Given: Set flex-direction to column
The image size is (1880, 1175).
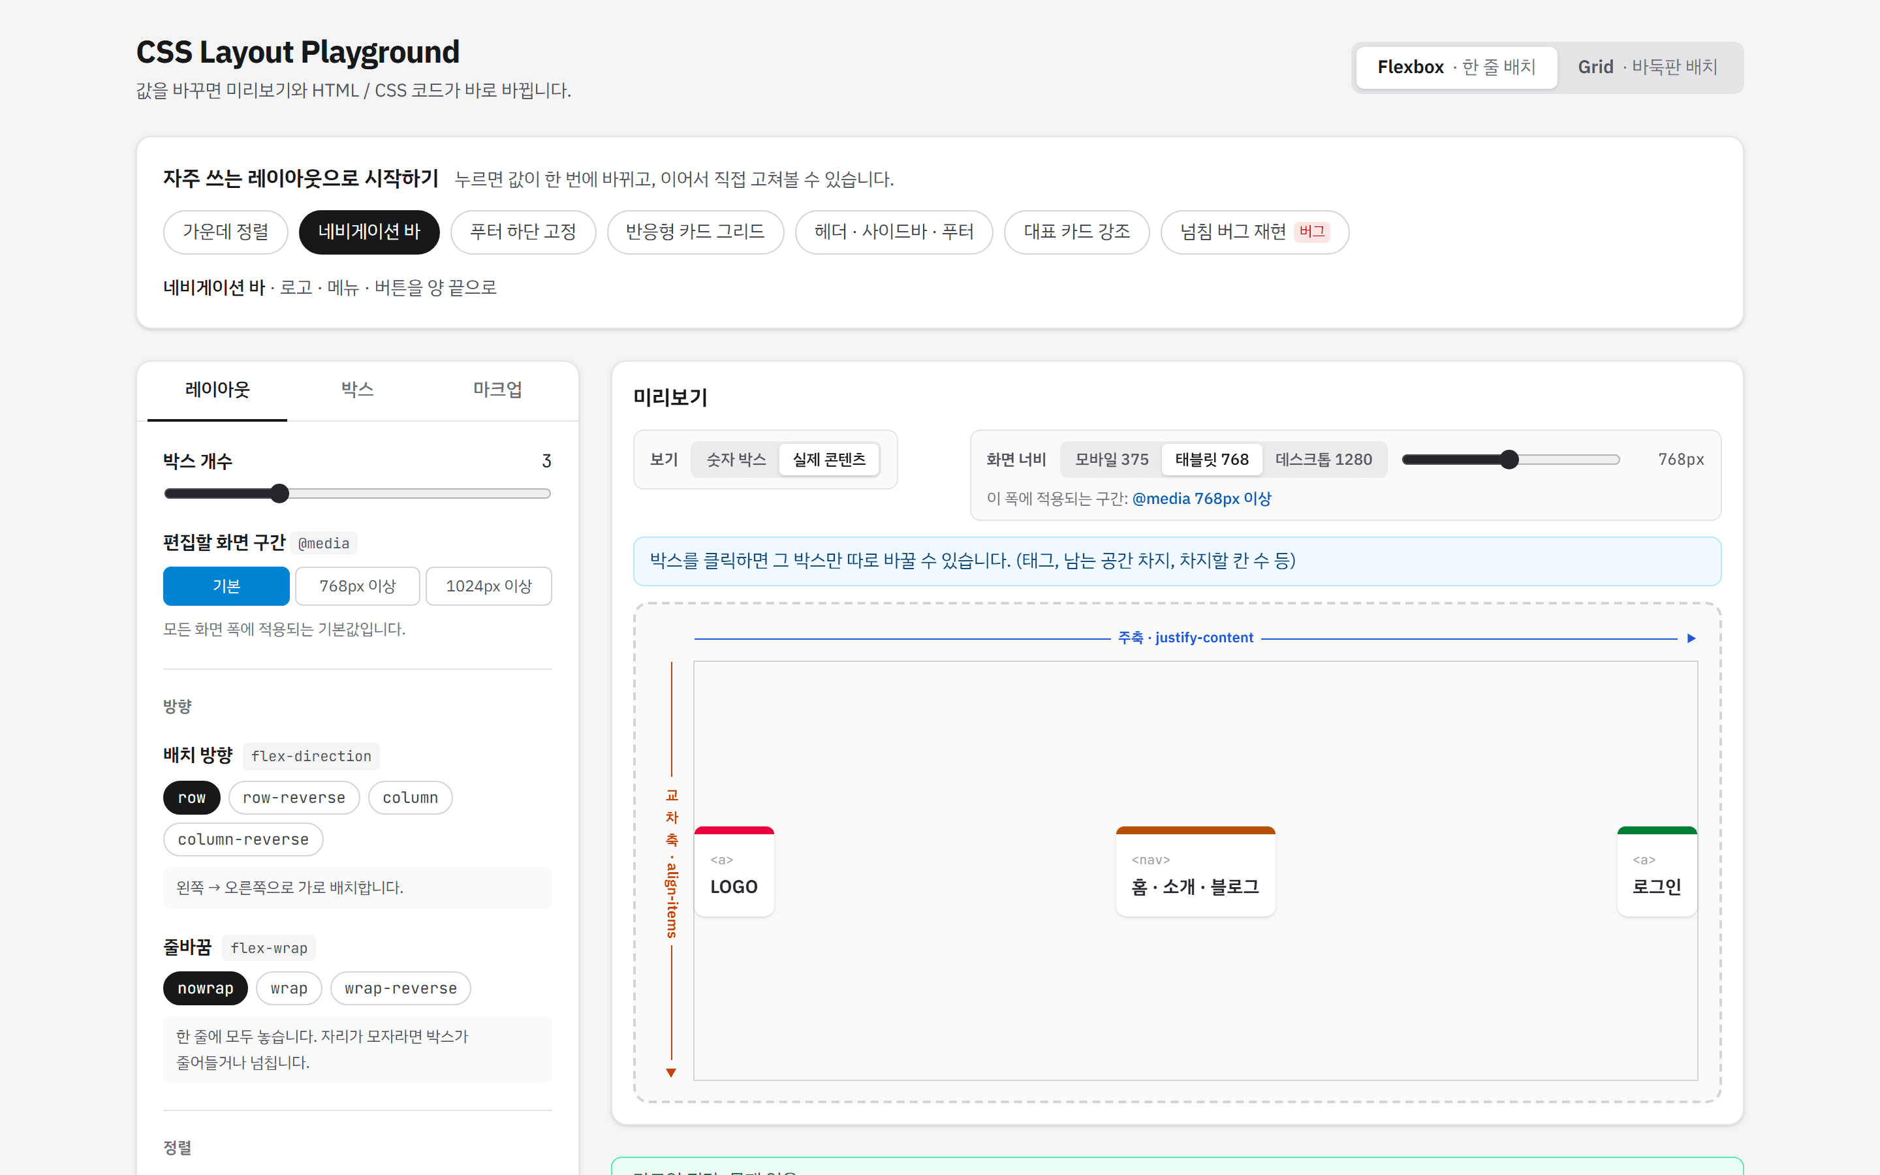Looking at the screenshot, I should [x=410, y=797].
